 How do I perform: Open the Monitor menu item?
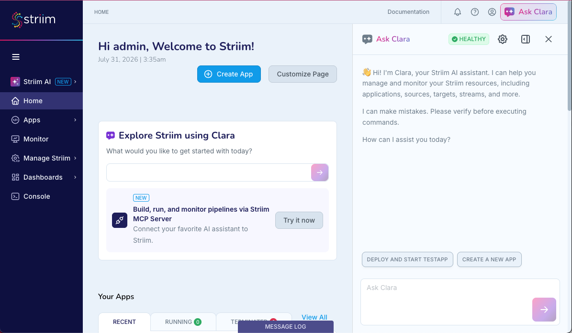point(41,139)
